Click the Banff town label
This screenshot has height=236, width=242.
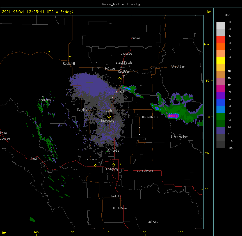[35, 159]
